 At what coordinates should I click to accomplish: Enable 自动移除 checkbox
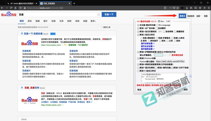[x=164, y=32]
